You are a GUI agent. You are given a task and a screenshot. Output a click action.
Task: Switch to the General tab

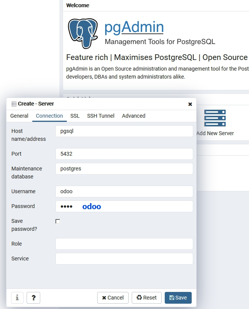pos(19,116)
